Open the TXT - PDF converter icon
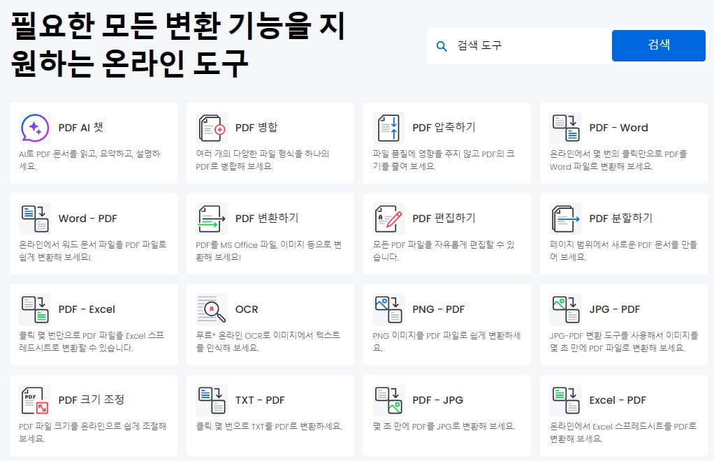The height and width of the screenshot is (461, 714). pyautogui.click(x=211, y=400)
